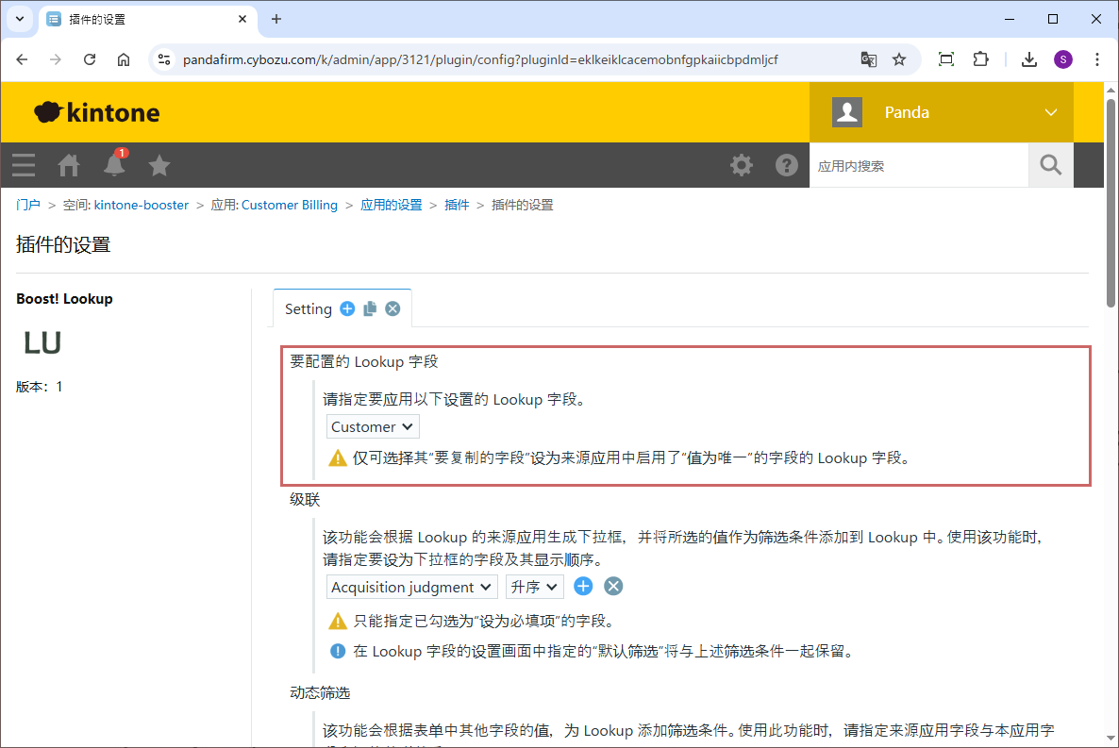This screenshot has width=1119, height=748.
Task: Open favorites star icon
Action: pyautogui.click(x=159, y=165)
